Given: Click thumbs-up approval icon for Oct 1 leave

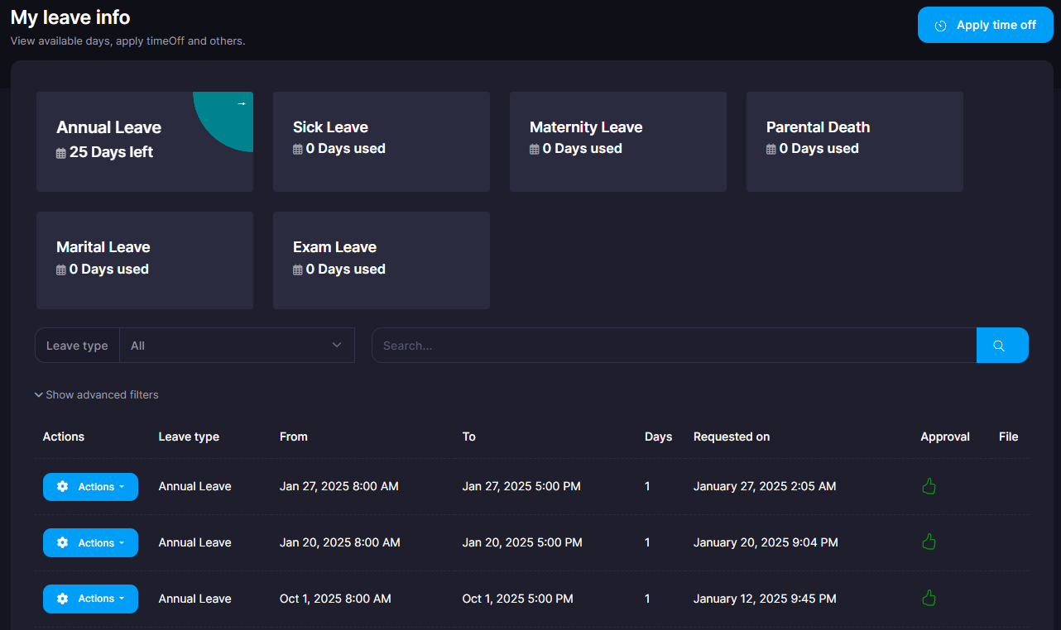Looking at the screenshot, I should click(929, 598).
